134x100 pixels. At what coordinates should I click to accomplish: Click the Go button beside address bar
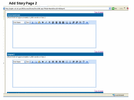pyautogui.click(x=114, y=9)
